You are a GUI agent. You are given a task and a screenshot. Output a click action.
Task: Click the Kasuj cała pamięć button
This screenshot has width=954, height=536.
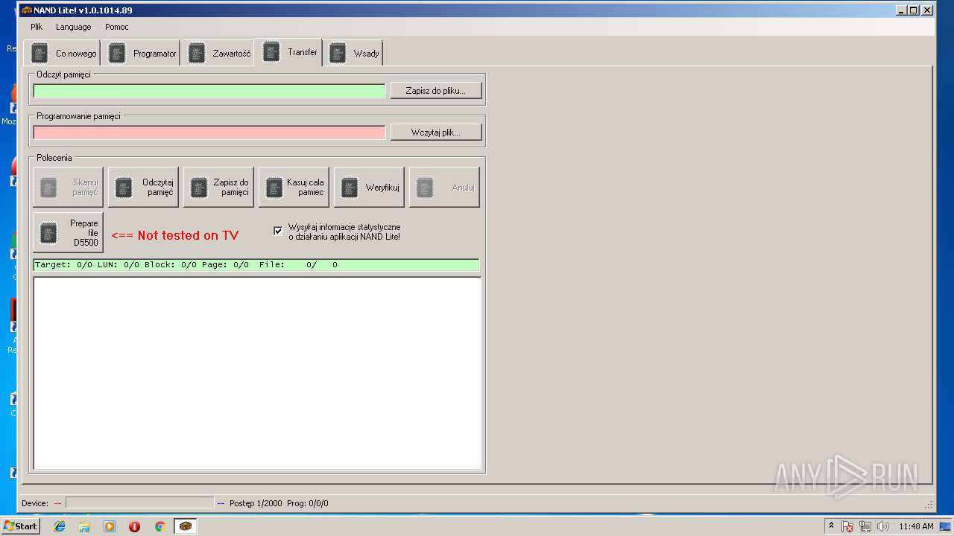click(294, 187)
